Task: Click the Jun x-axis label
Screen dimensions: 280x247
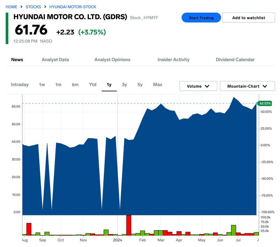Action: [220, 240]
